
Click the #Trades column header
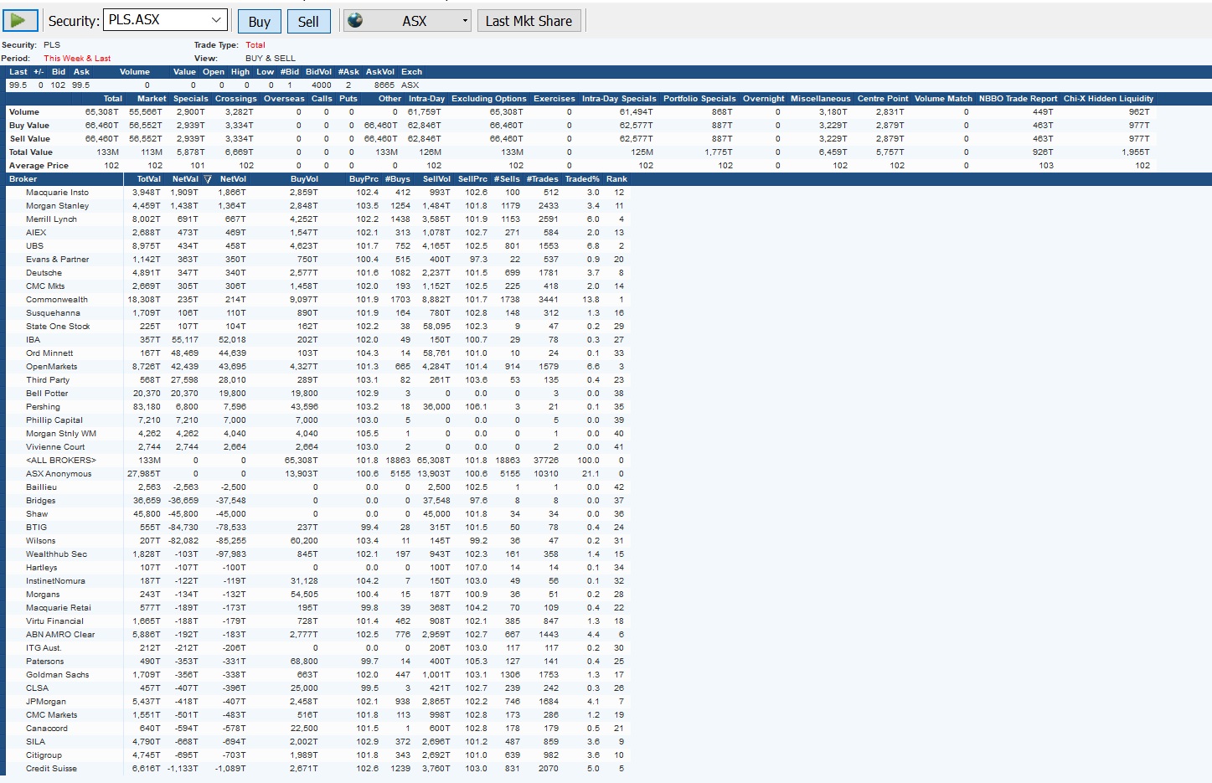point(543,179)
